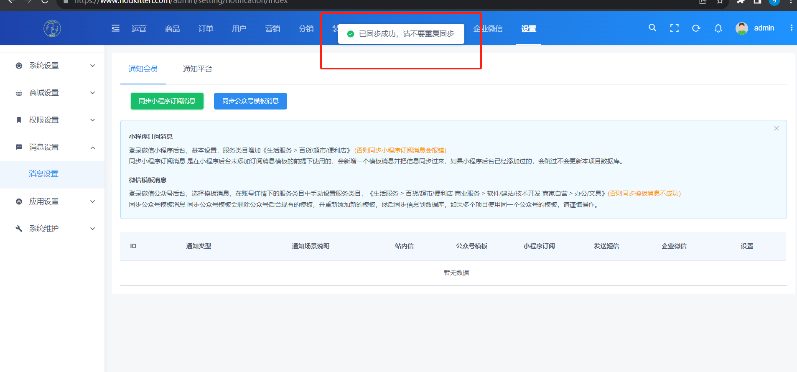Click the 通知场景说明 column header
This screenshot has width=797, height=372.
(x=311, y=246)
